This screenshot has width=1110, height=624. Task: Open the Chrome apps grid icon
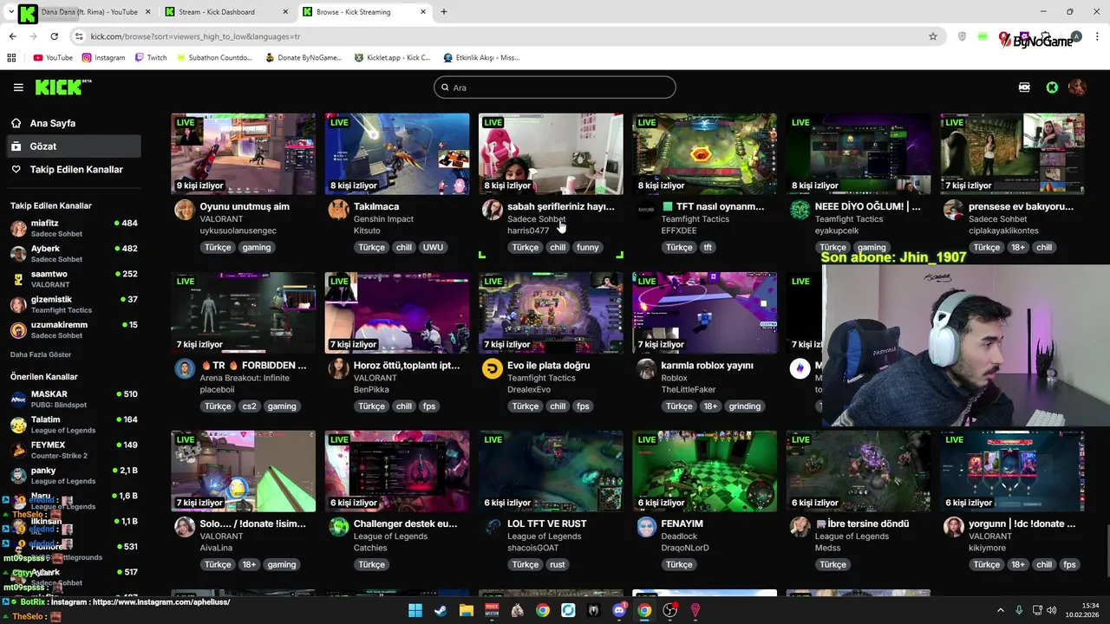point(11,58)
